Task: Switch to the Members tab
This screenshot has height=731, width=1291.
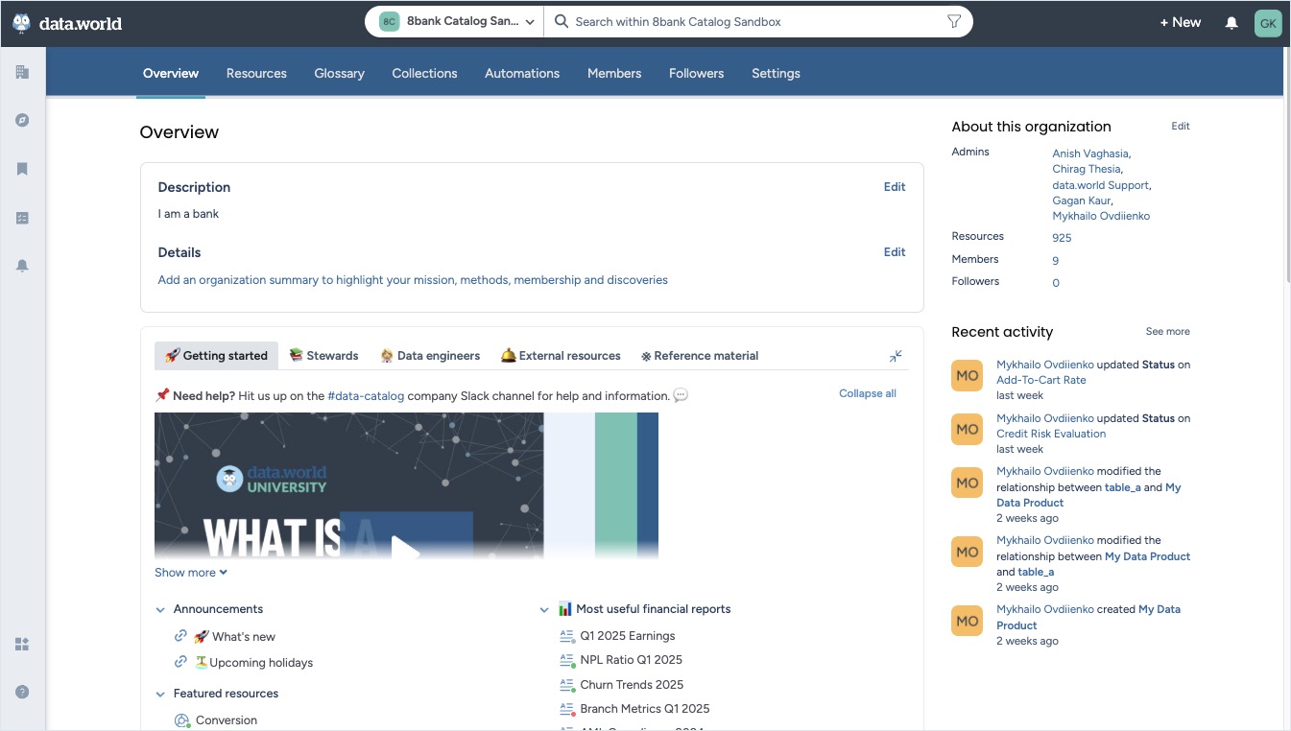Action: pyautogui.click(x=614, y=73)
